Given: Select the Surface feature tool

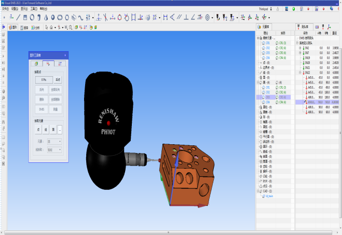Looking at the screenshot, I should tap(74, 18).
